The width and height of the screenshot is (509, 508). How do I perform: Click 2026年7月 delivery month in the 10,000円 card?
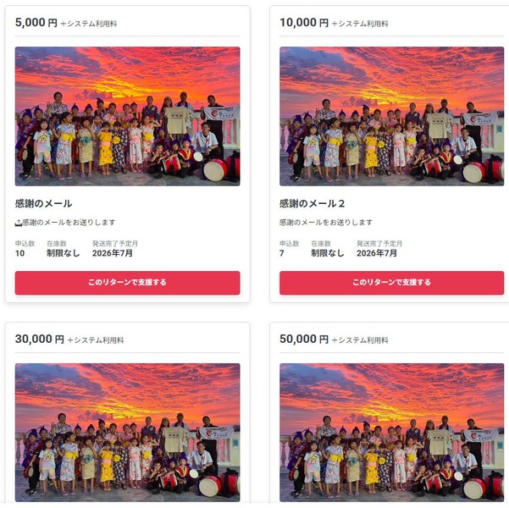377,253
